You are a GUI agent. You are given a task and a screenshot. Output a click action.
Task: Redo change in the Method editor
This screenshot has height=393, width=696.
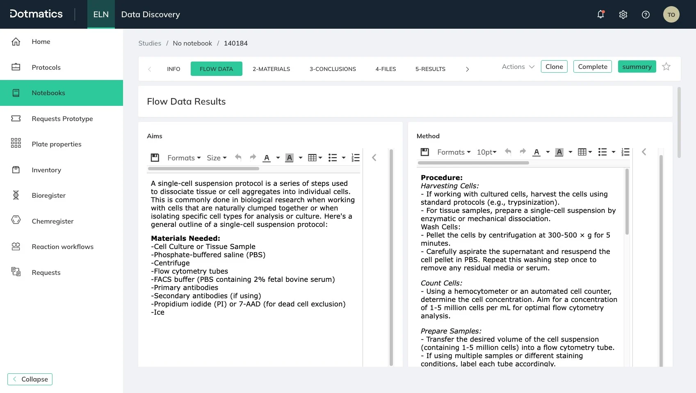(523, 152)
